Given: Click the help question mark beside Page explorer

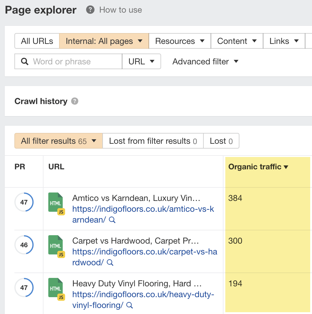Looking at the screenshot, I should click(x=90, y=10).
